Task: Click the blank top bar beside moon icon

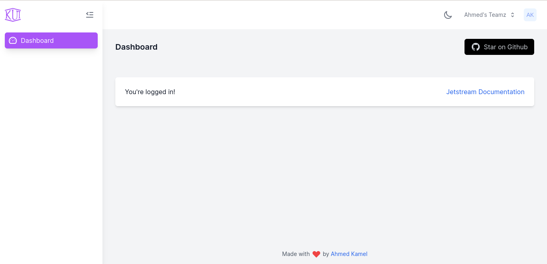Action: (x=272, y=15)
